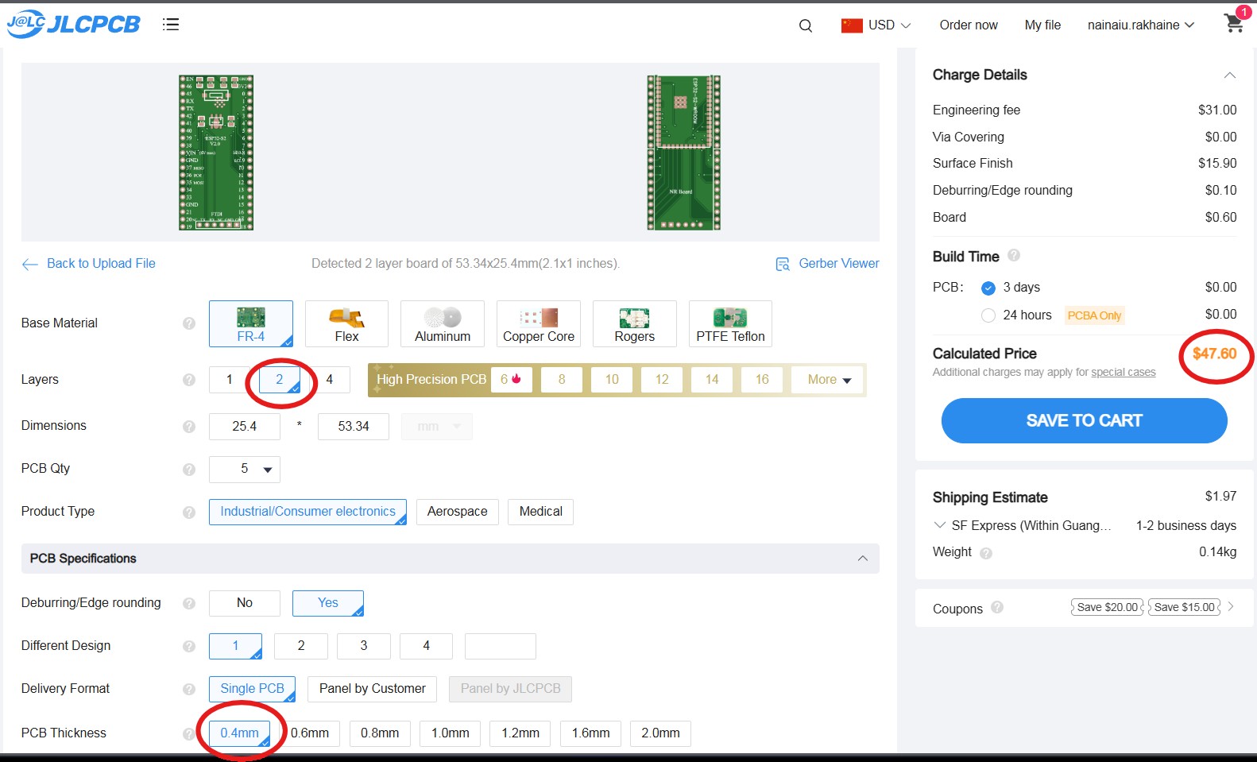Select Flex base material
This screenshot has height=762, width=1257.
(x=346, y=323)
